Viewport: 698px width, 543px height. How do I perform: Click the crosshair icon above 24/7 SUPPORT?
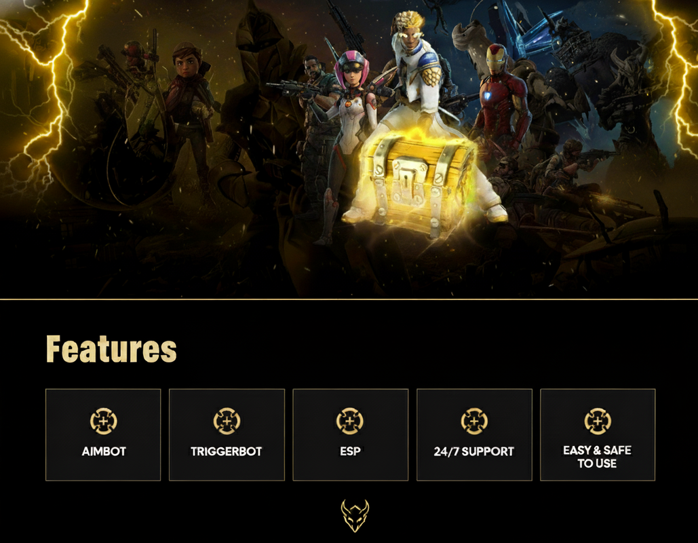click(x=474, y=421)
